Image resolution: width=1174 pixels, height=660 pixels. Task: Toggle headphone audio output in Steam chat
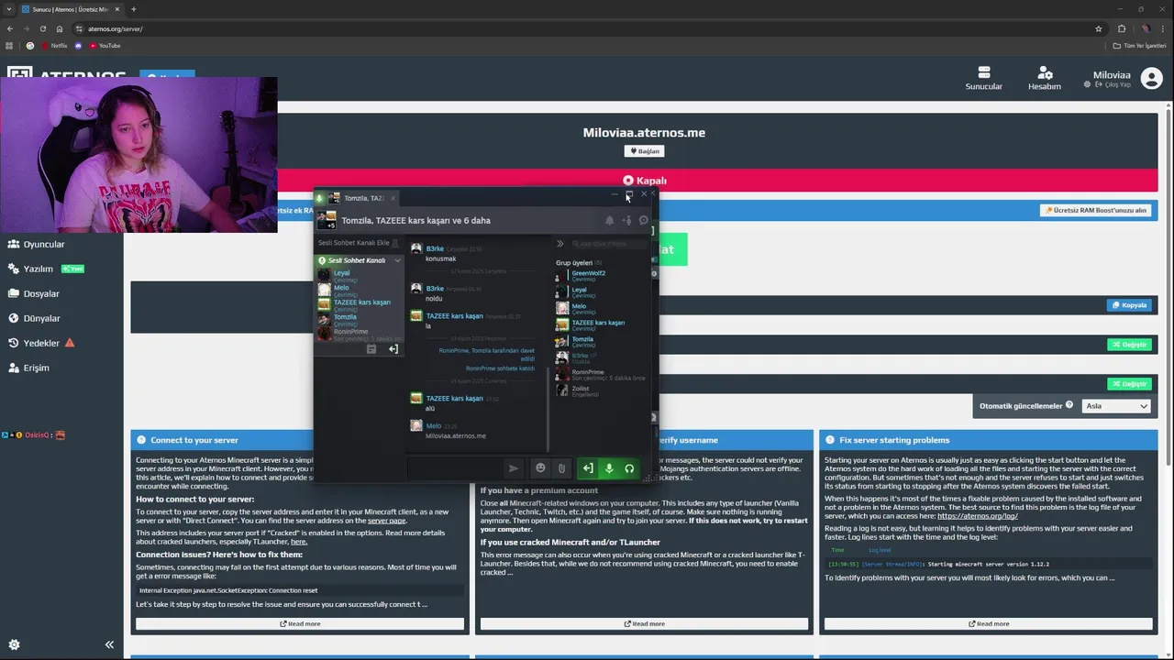click(629, 468)
